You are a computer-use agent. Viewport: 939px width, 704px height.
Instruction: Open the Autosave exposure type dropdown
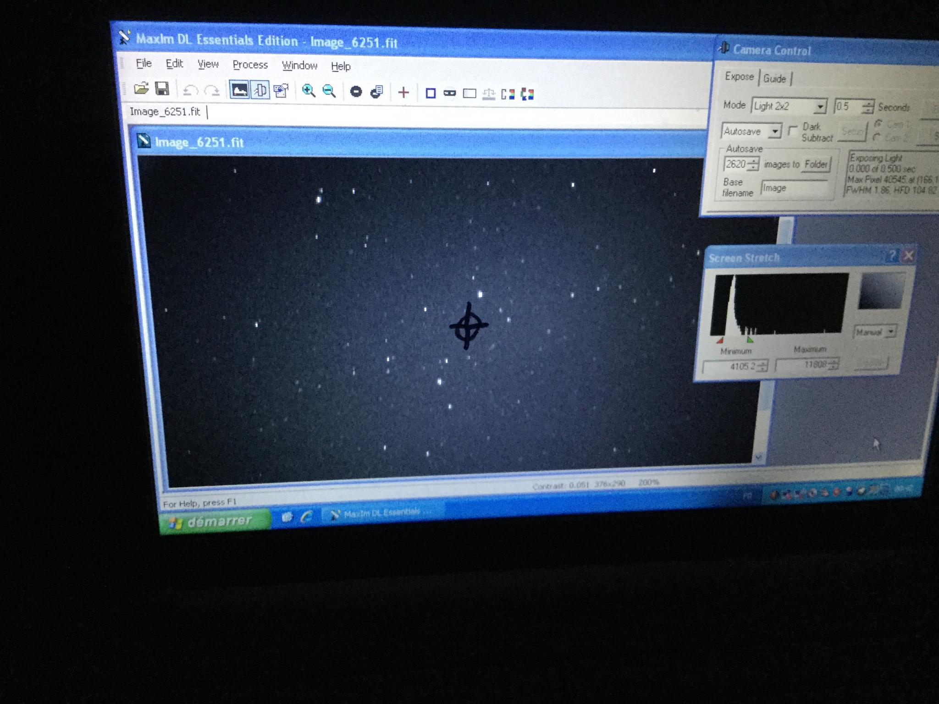point(775,132)
